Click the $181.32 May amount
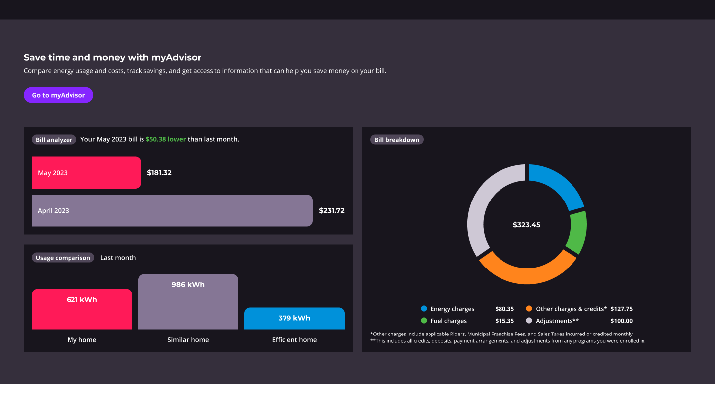 (x=159, y=173)
